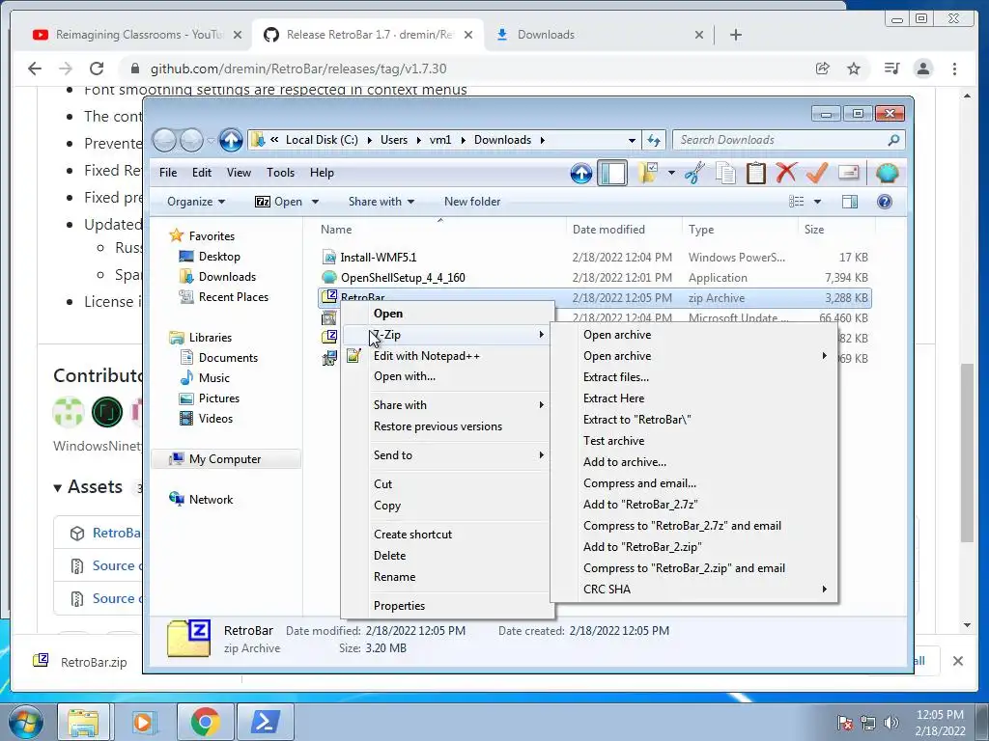Click the scissors Cut icon in toolbar
Screen dimensions: 989x741
tap(694, 173)
